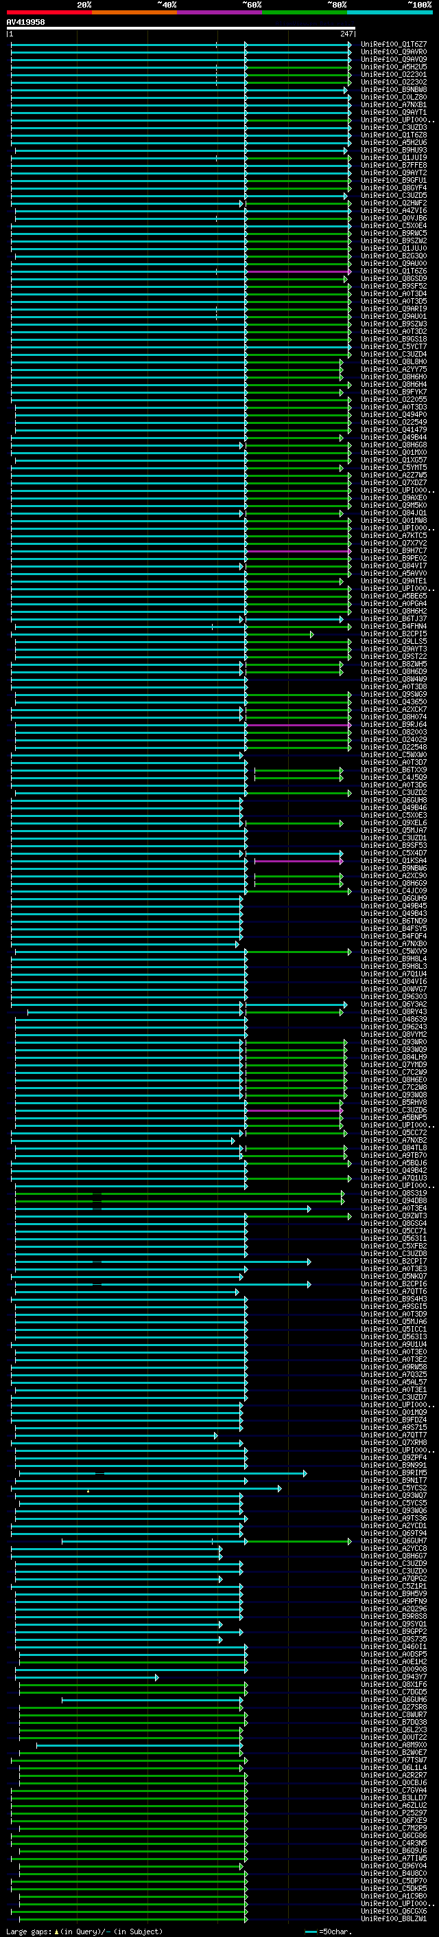Select the query name AV419958
The image size is (439, 1937).
click(x=25, y=22)
